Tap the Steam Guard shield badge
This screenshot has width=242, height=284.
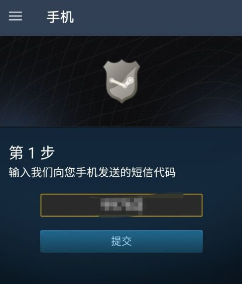coord(122,82)
